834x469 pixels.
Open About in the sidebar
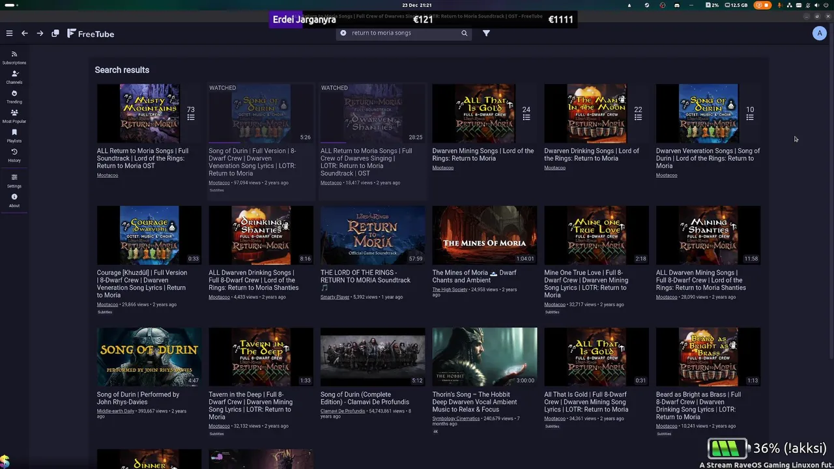pyautogui.click(x=14, y=201)
